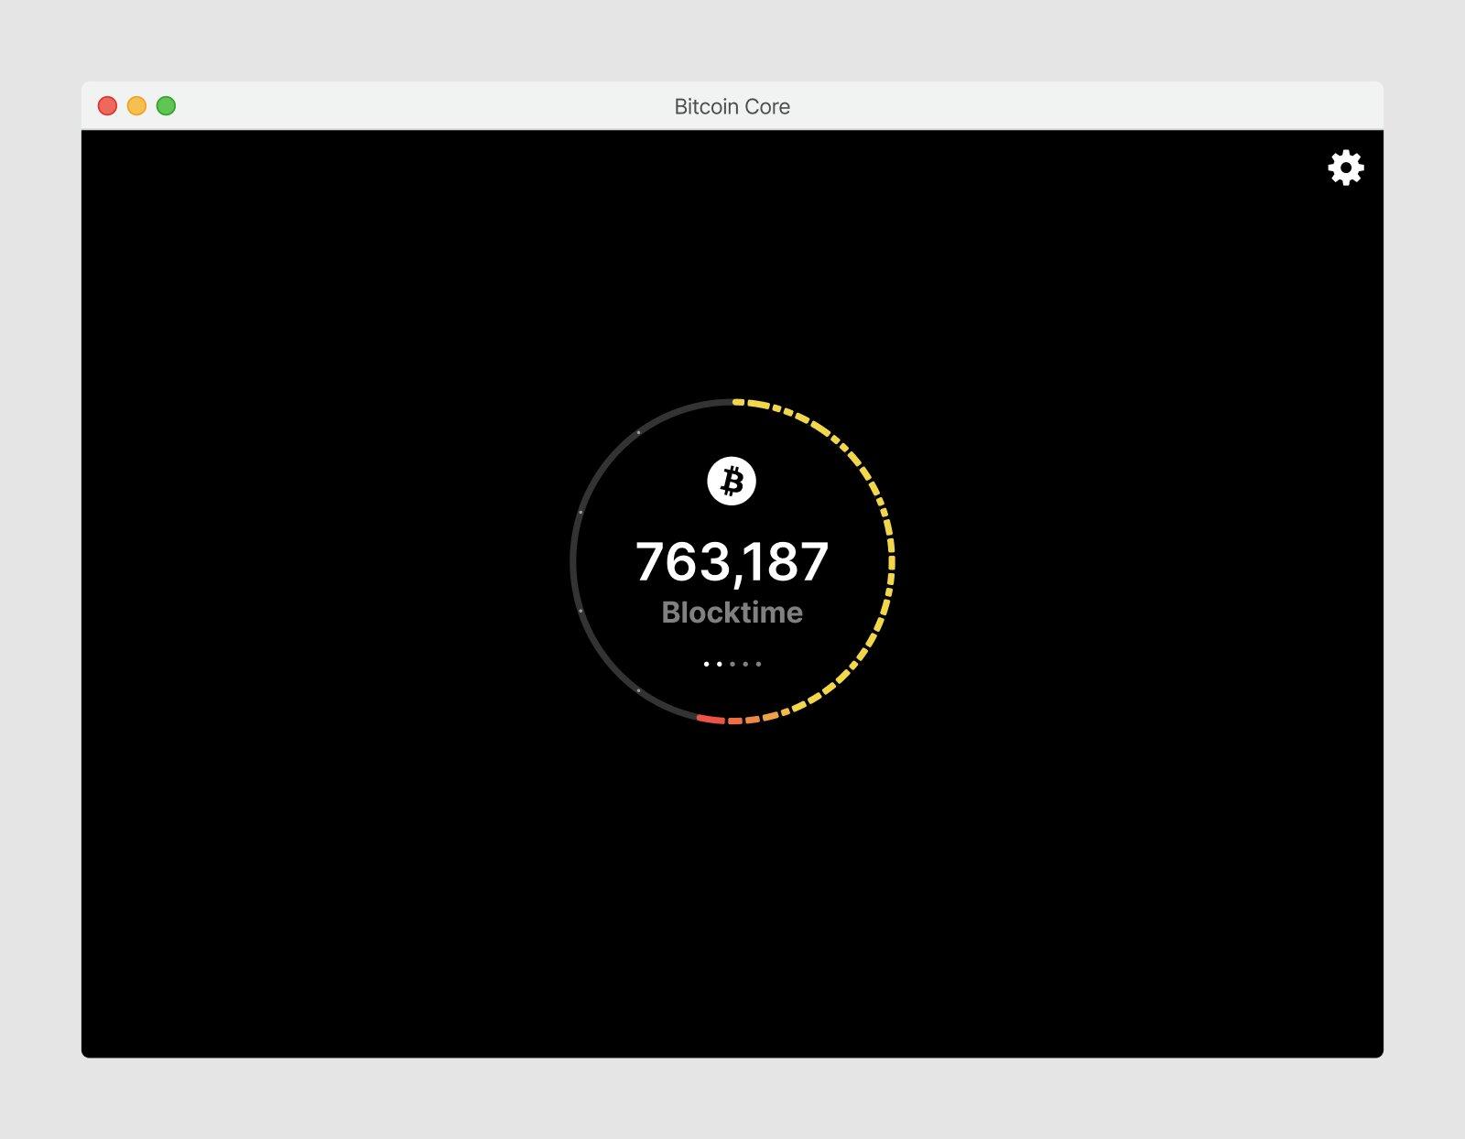Click the block height number 763,187
The image size is (1465, 1139).
(x=732, y=561)
